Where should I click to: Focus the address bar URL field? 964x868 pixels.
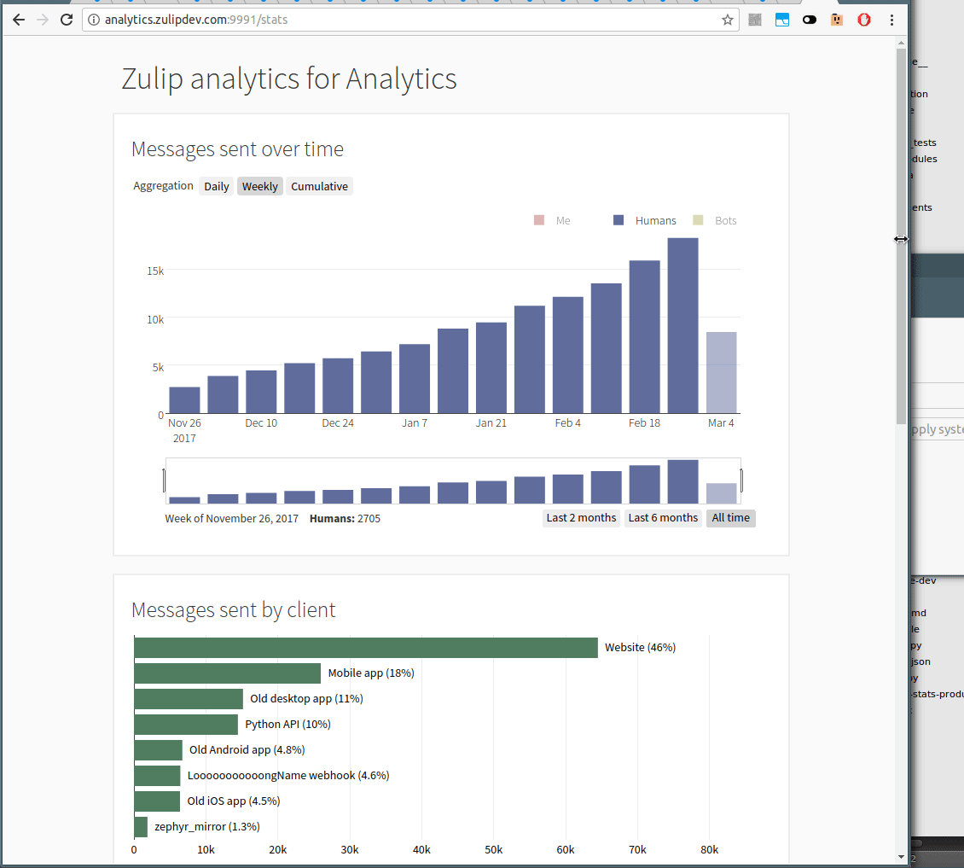[x=410, y=20]
